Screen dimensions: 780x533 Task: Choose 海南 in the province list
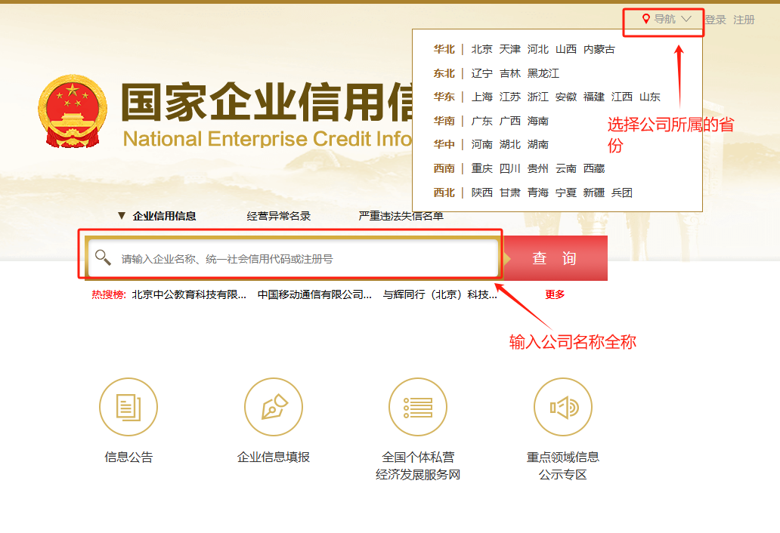(x=537, y=121)
